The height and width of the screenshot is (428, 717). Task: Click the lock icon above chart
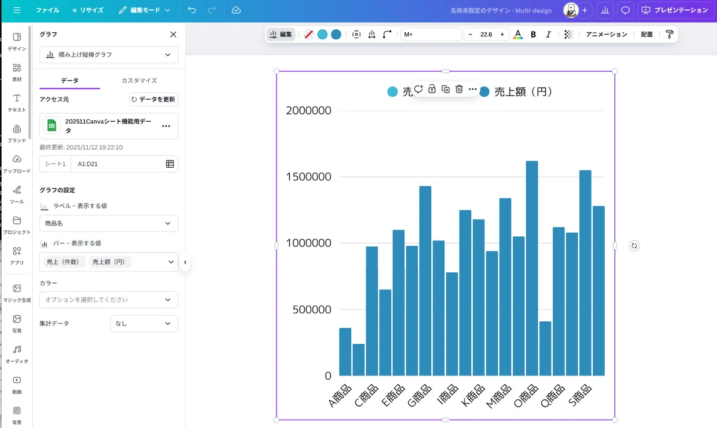(432, 89)
